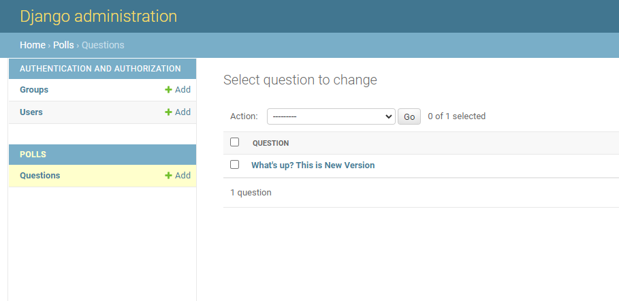This screenshot has height=301, width=619.
Task: Click the green plus icon beside Groups
Action: 168,90
